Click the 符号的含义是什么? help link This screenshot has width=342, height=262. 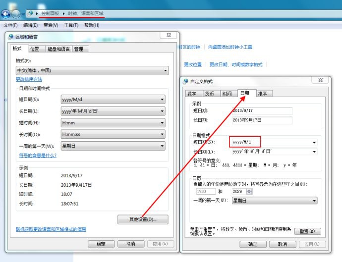tap(38, 155)
